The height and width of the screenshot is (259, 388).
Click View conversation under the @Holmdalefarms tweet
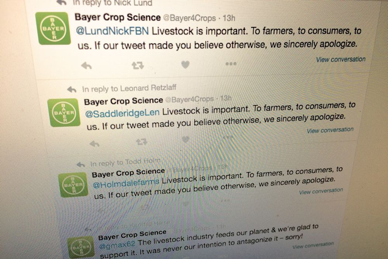pos(321,191)
